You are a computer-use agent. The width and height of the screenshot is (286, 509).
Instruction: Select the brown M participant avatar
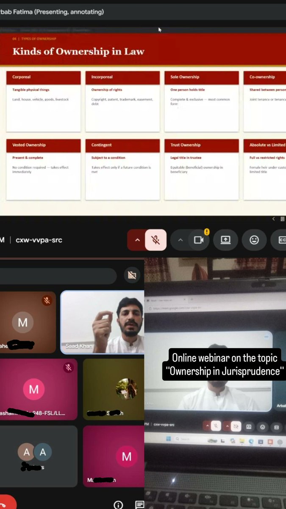(x=22, y=323)
